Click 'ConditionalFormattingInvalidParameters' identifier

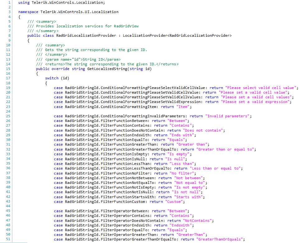tap(143, 116)
